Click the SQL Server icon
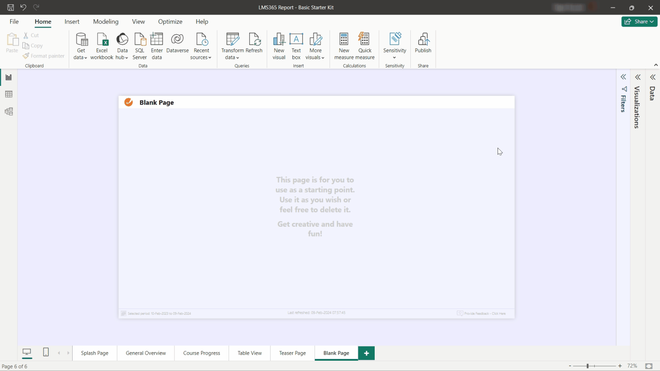 pos(140,46)
